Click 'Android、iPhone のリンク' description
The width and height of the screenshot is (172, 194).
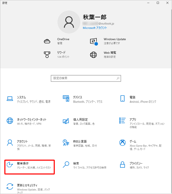(143, 102)
